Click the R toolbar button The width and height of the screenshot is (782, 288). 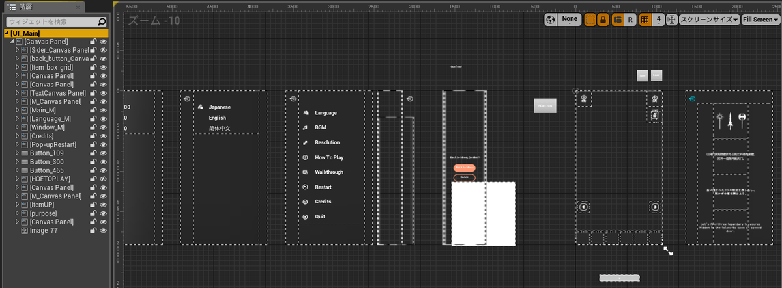click(630, 20)
